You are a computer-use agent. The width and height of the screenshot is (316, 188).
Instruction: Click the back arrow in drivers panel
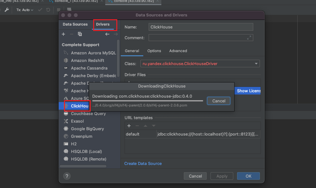107,34
